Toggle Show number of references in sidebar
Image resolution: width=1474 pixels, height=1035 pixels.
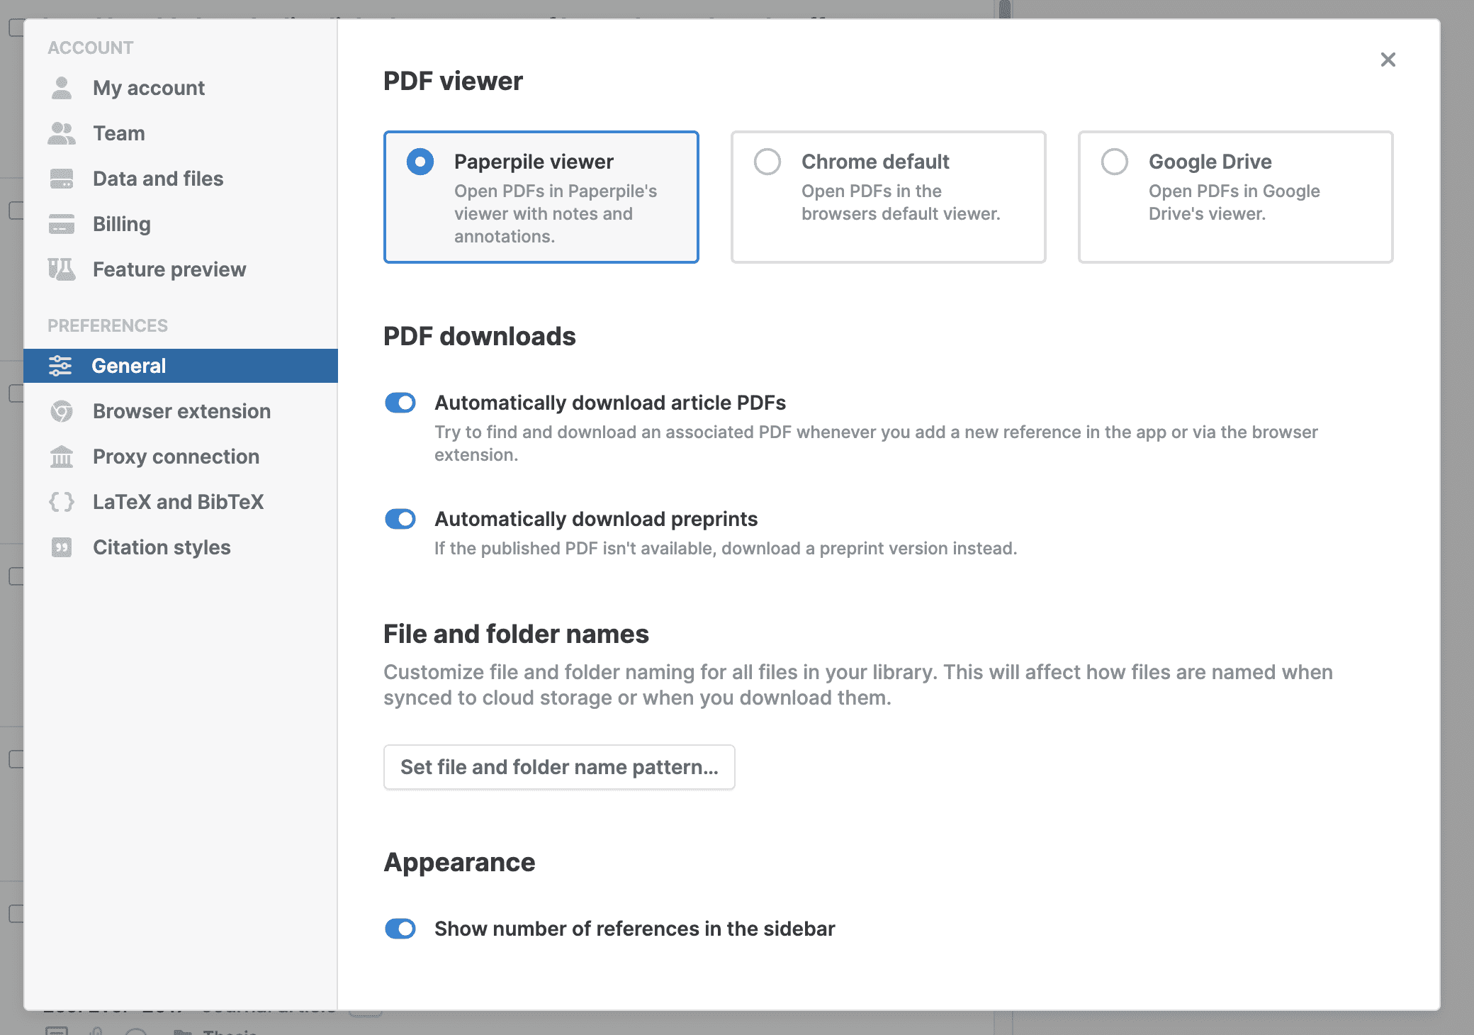(x=400, y=929)
